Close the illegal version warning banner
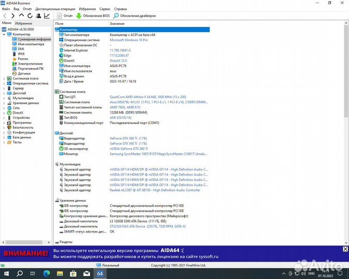The width and height of the screenshot is (349, 279). [x=345, y=249]
